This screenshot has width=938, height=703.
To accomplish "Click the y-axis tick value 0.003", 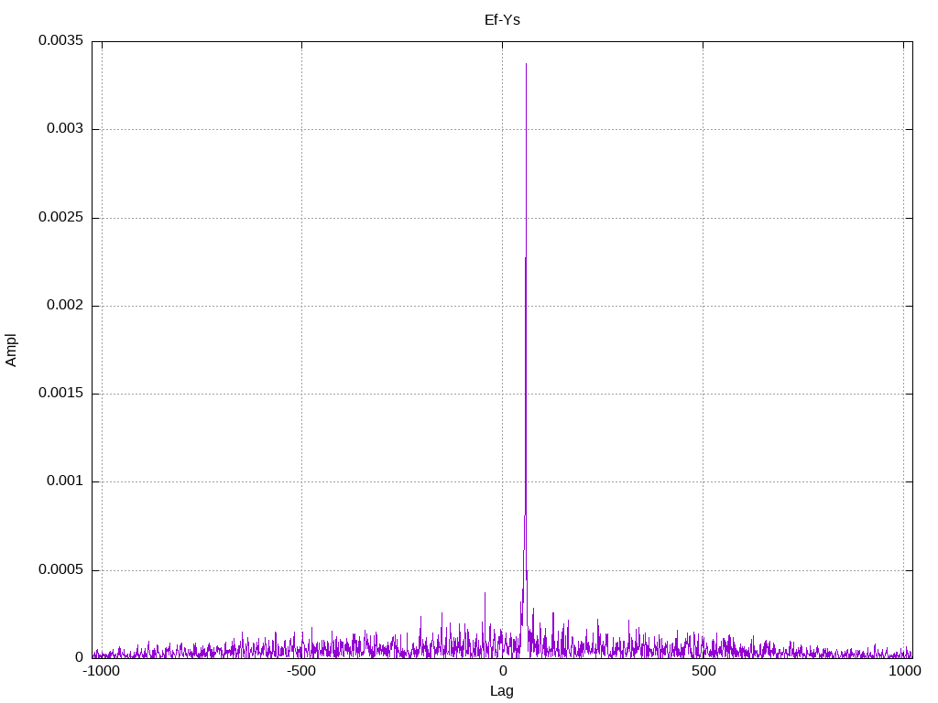I will pos(65,129).
